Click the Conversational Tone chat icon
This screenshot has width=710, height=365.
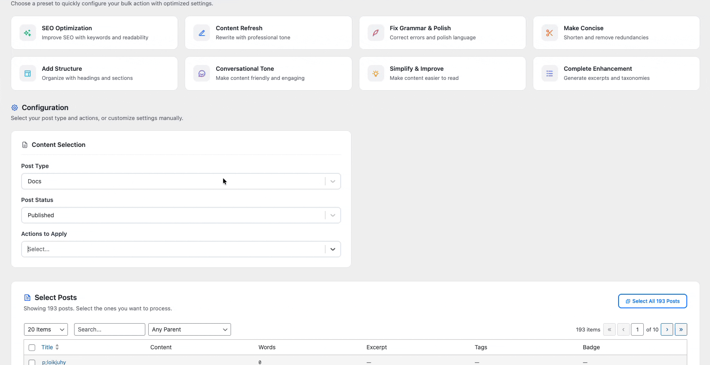point(202,74)
